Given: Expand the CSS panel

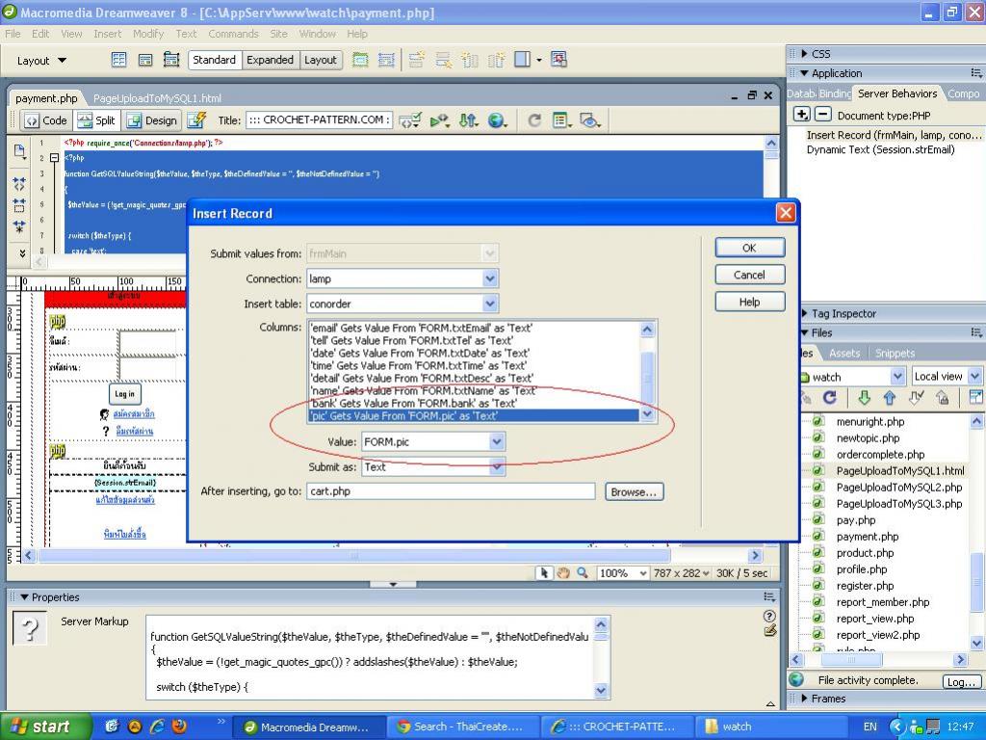Looking at the screenshot, I should coord(804,54).
